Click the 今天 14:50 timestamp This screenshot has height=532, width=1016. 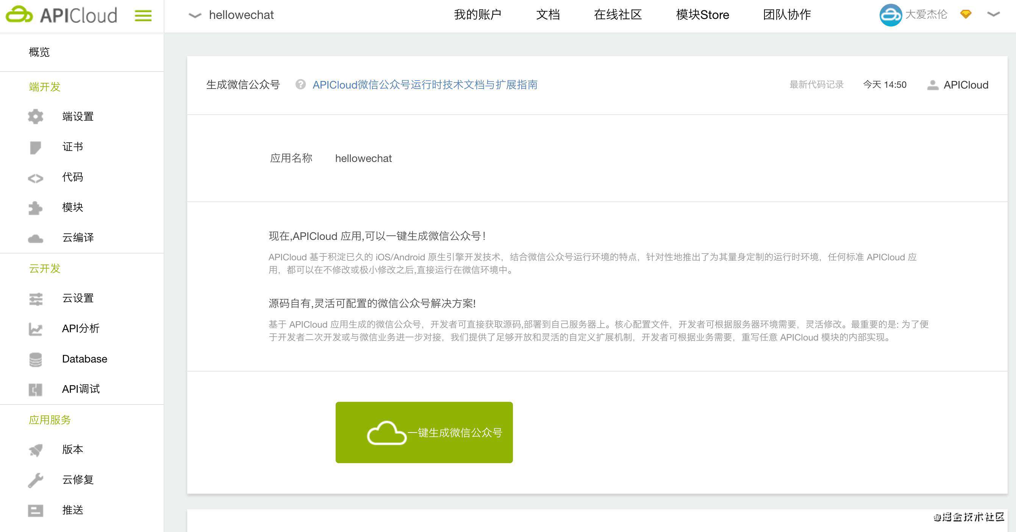coord(885,85)
